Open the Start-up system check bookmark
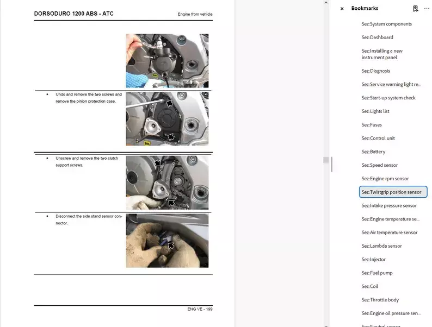Screen dimensions: 432x327 click(388, 98)
